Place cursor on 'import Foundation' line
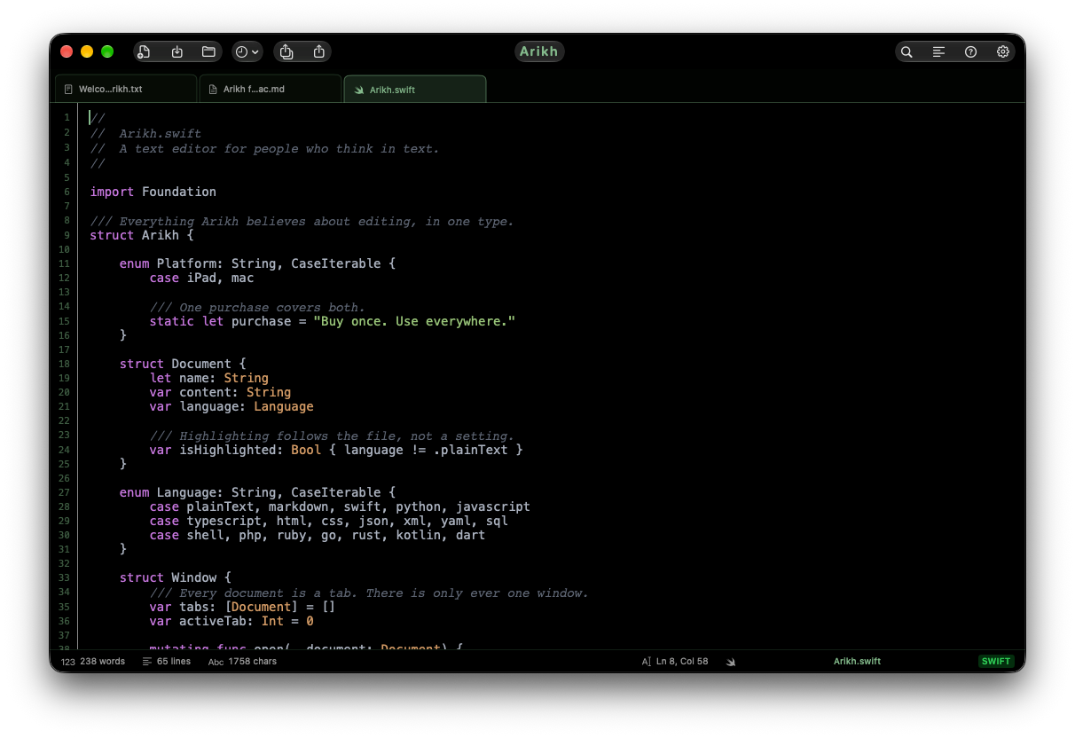Image resolution: width=1075 pixels, height=738 pixels. pyautogui.click(x=153, y=192)
